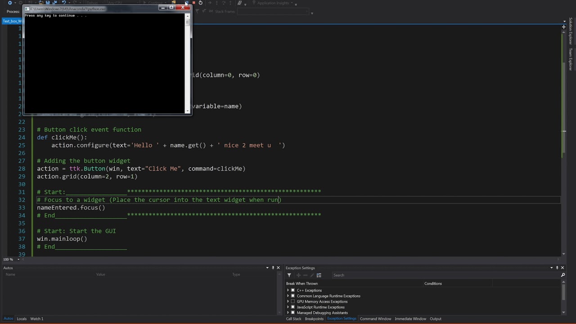Click the Exception Settings scroll down arrow

(563, 312)
